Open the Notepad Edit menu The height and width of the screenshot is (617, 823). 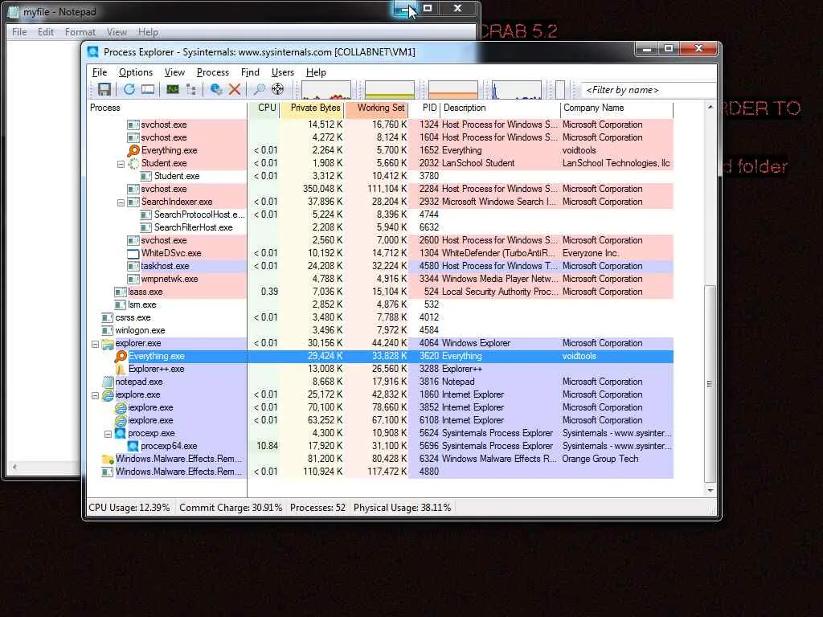coord(46,32)
